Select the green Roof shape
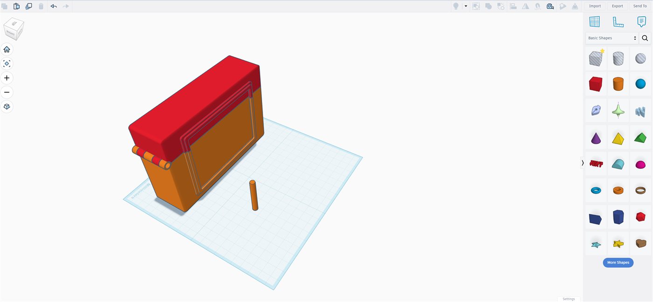The width and height of the screenshot is (653, 302). pyautogui.click(x=640, y=137)
